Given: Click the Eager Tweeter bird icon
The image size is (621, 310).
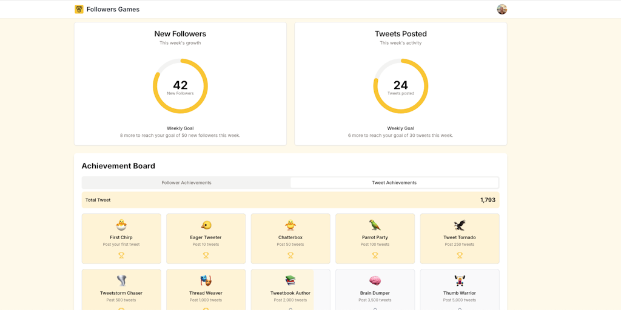Looking at the screenshot, I should [206, 225].
